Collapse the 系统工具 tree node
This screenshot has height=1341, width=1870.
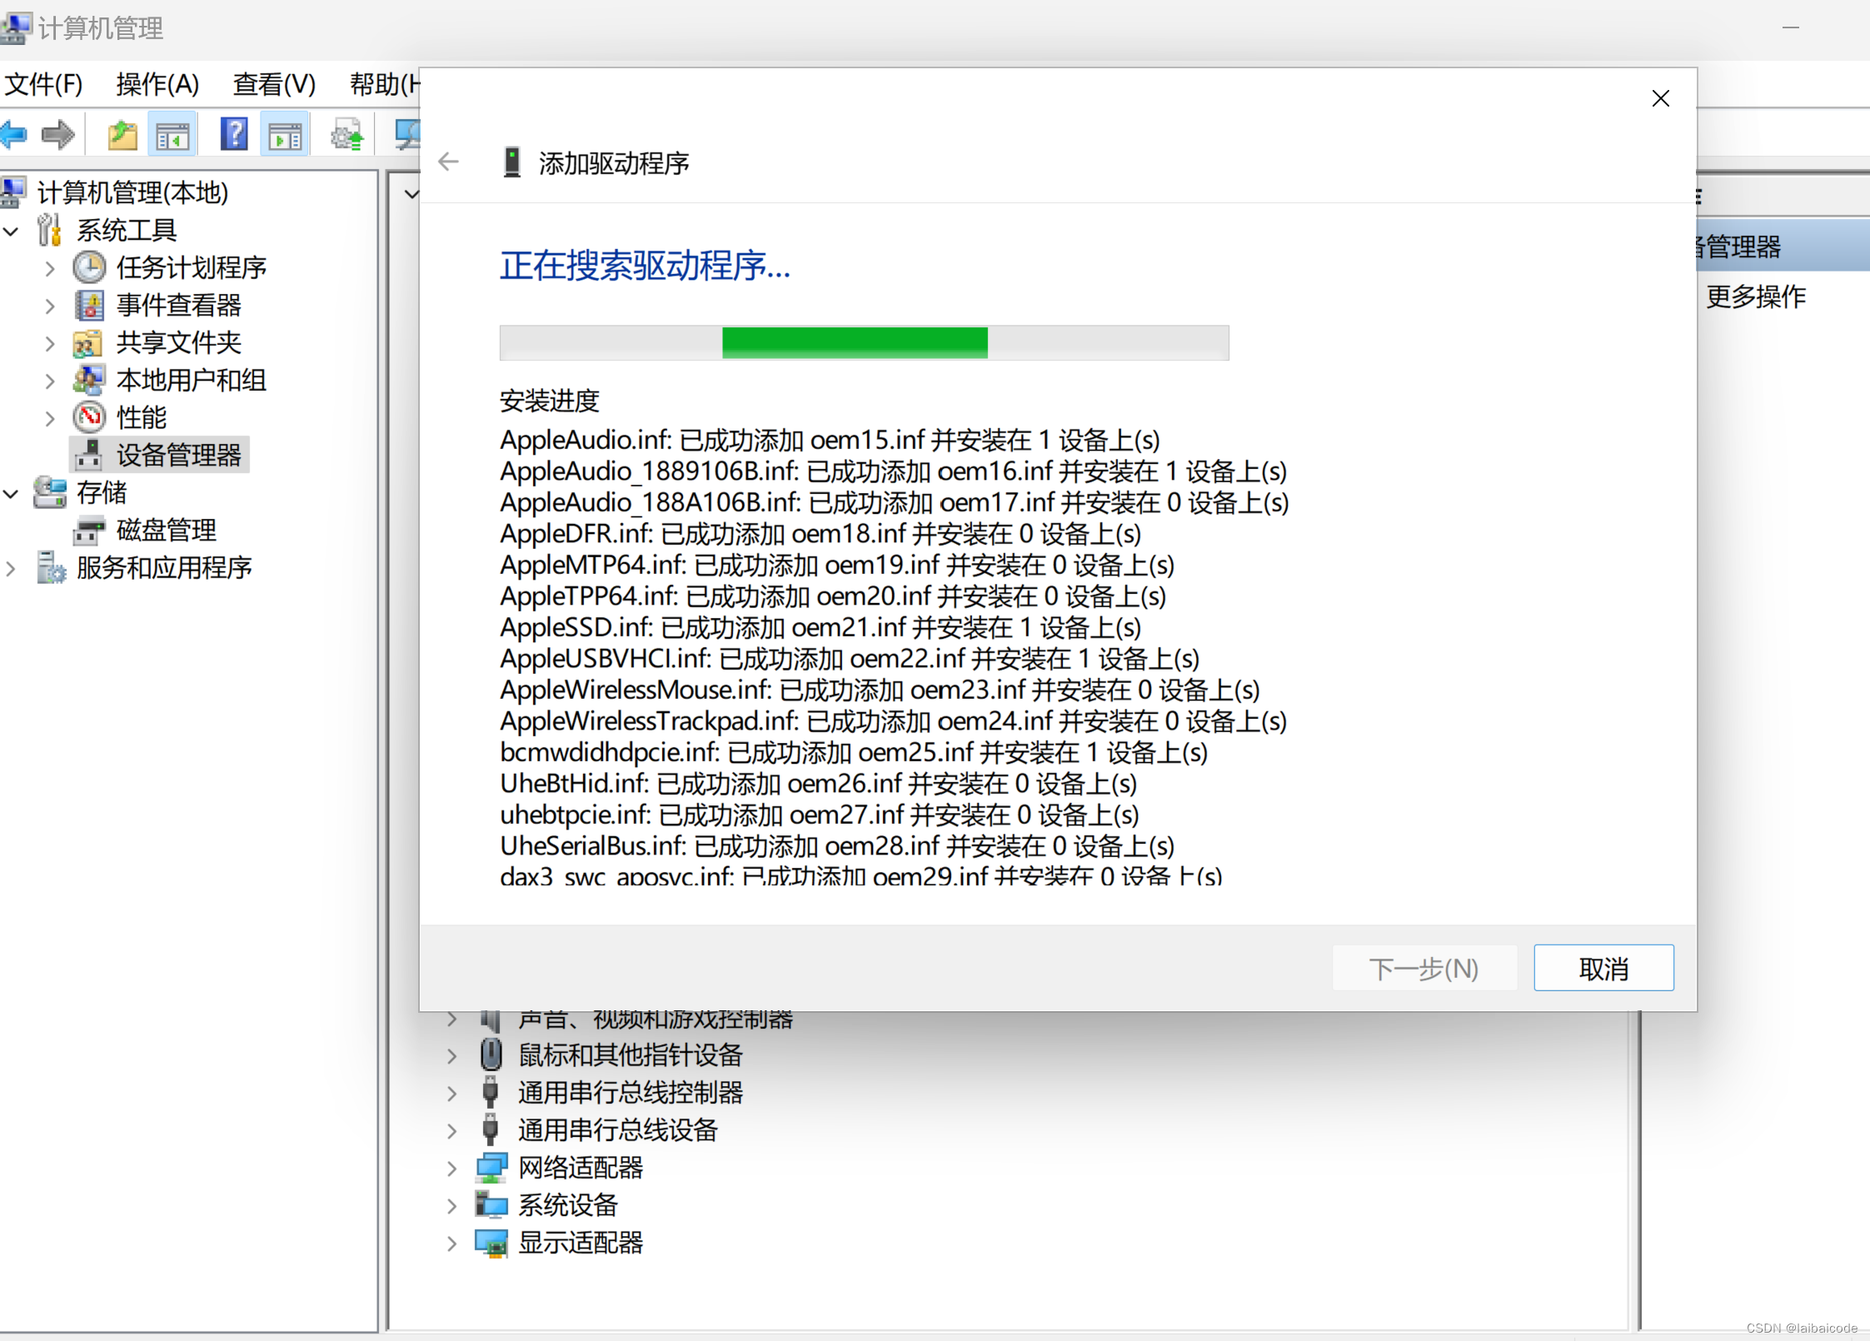pos(12,231)
